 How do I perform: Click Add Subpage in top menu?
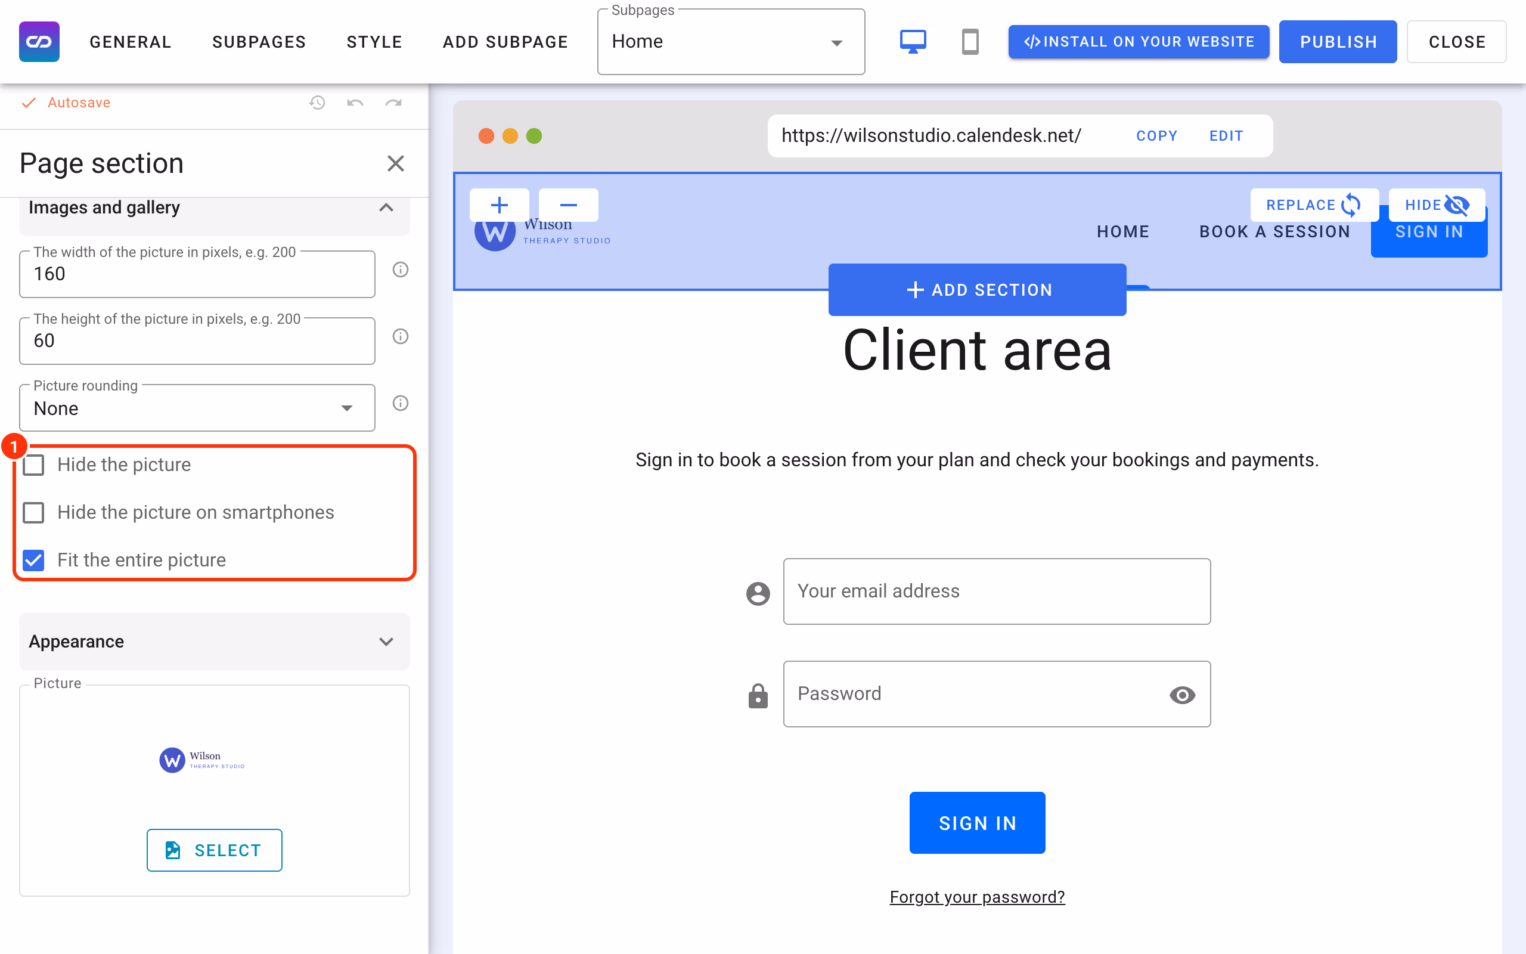point(505,42)
